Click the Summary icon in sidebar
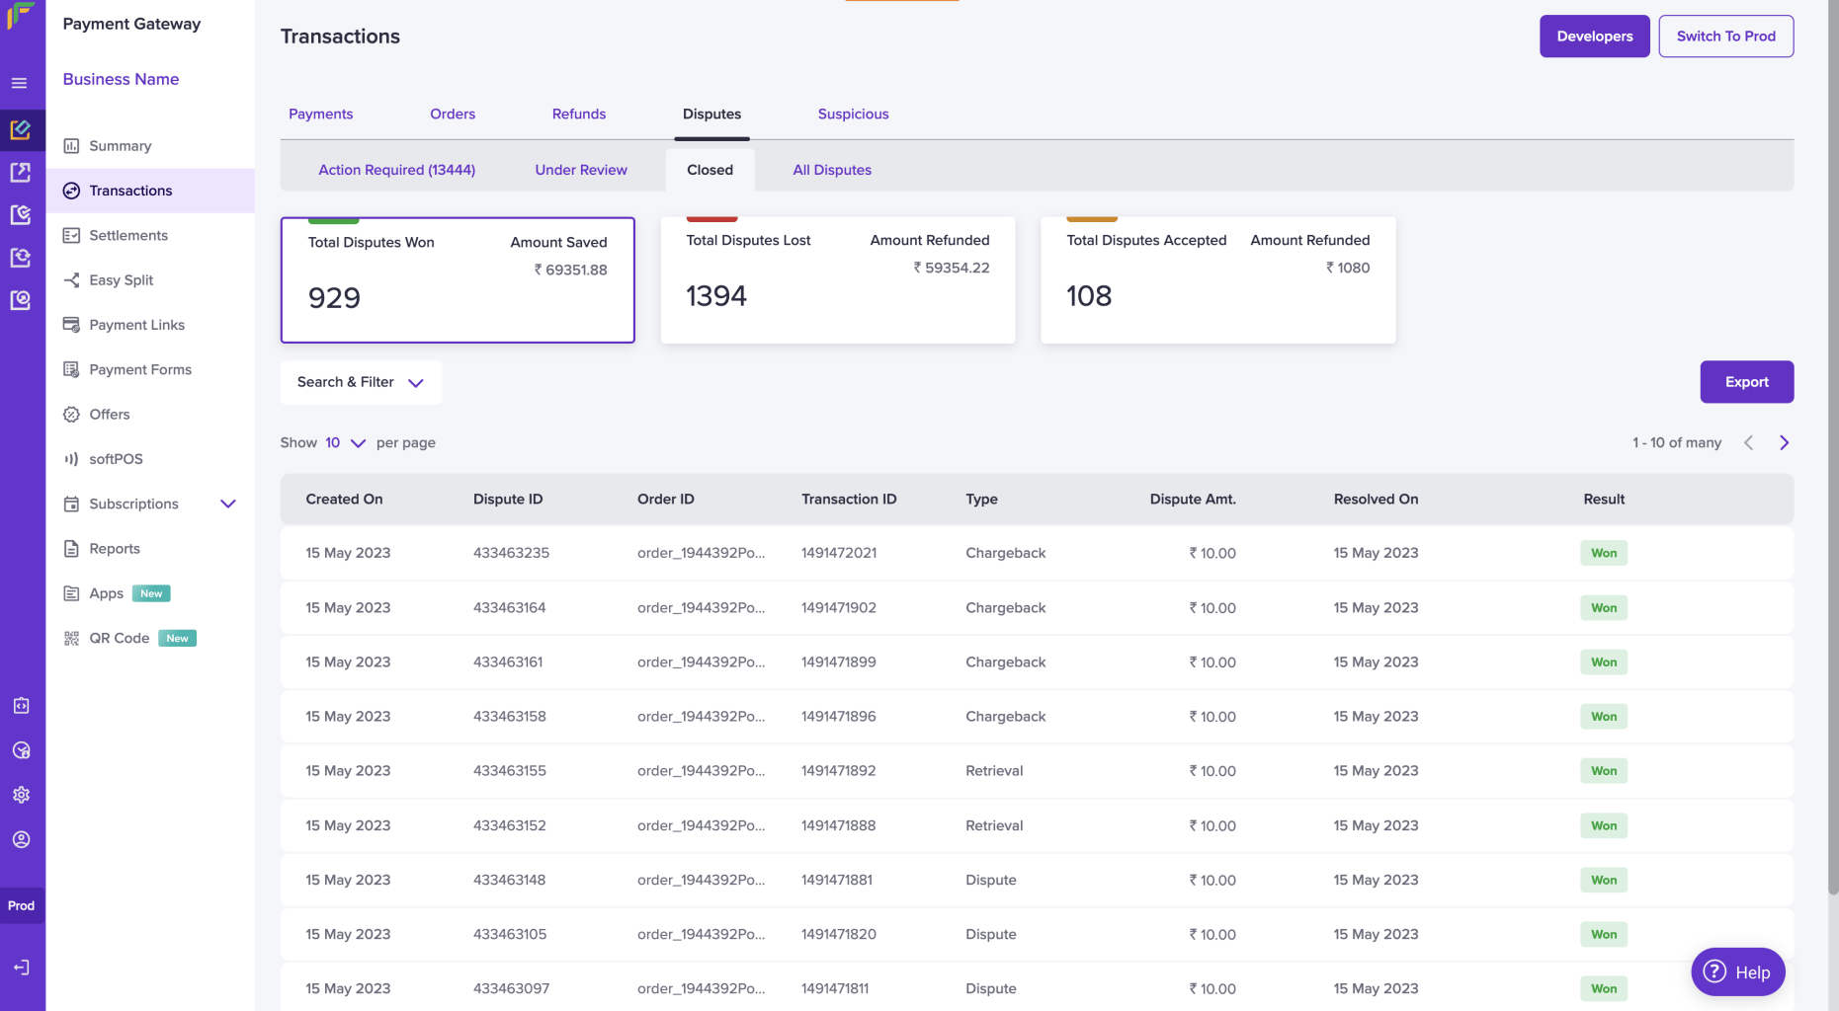Screen dimensions: 1839x1011 click(x=71, y=146)
